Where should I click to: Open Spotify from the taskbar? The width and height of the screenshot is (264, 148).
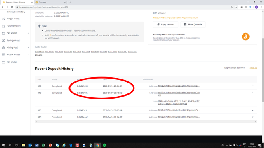pos(104,145)
